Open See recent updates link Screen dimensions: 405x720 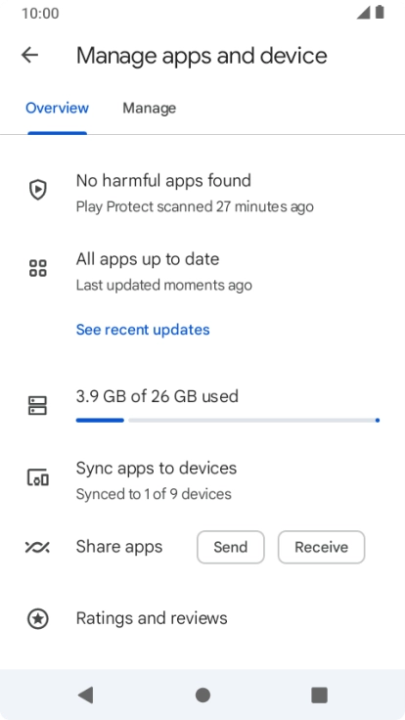(x=143, y=330)
